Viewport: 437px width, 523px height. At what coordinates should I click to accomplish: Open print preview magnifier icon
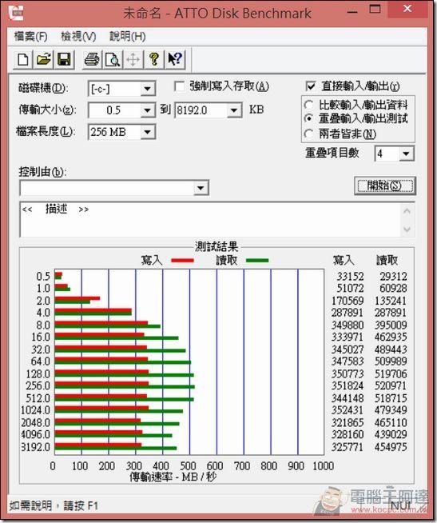coord(113,60)
